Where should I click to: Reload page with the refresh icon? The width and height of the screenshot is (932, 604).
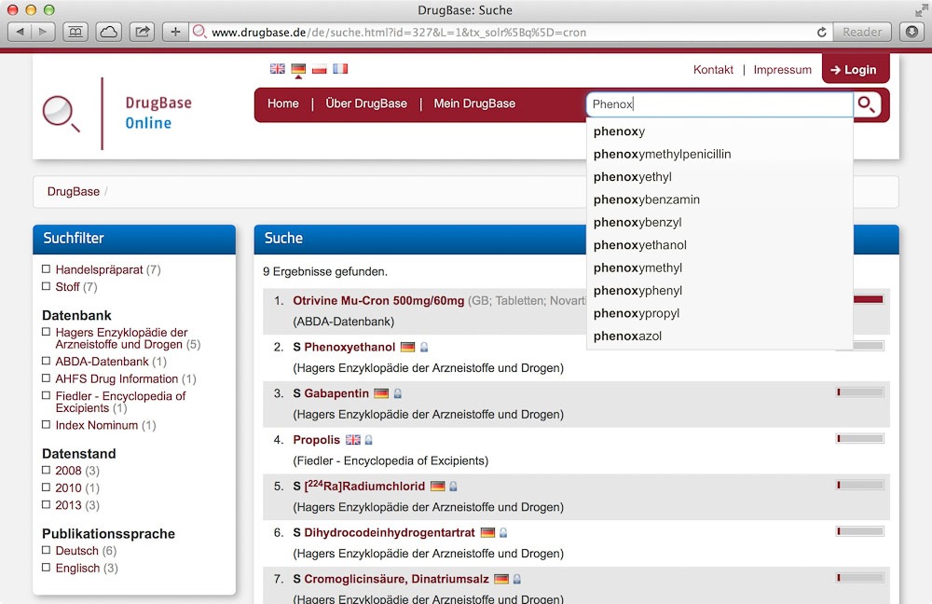pos(821,32)
